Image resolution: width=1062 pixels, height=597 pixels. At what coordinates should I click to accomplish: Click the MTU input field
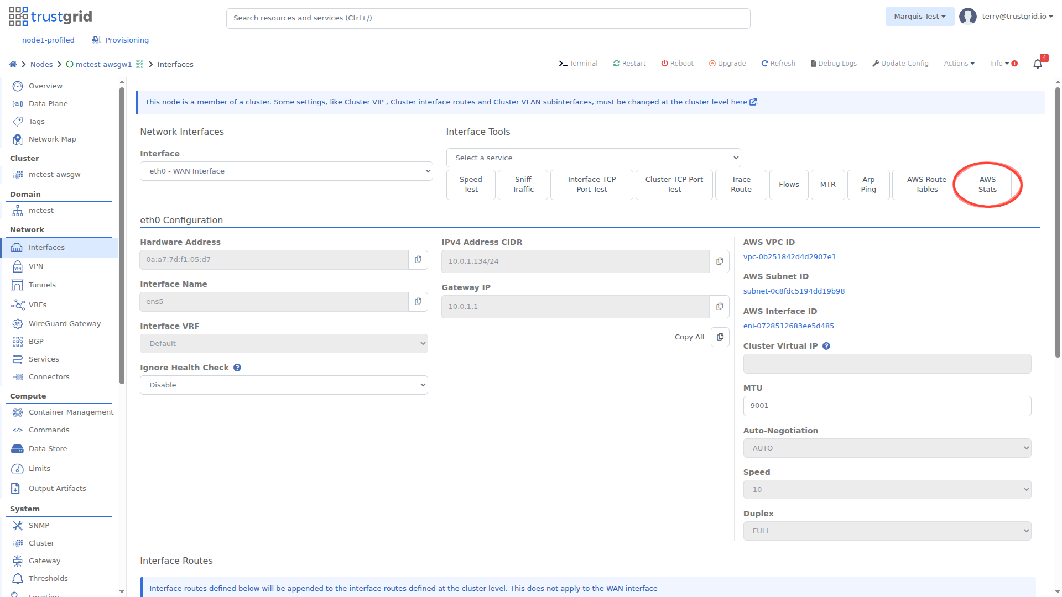point(887,406)
